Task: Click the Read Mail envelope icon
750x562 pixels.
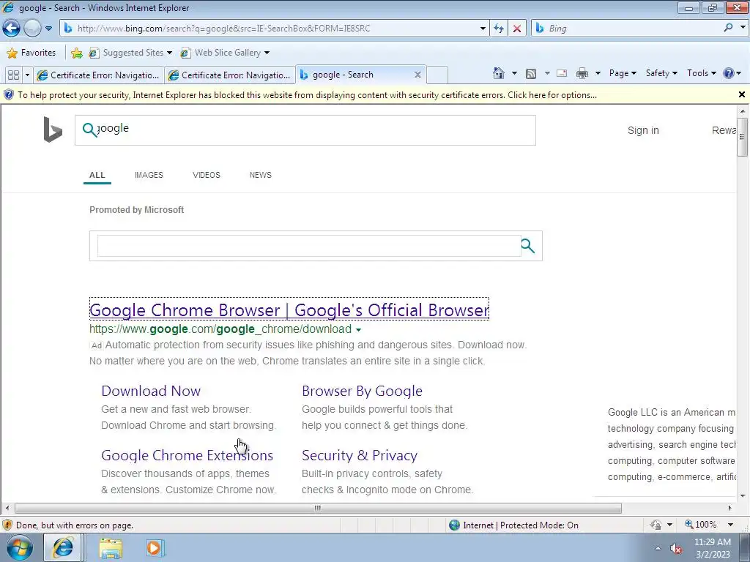Action: click(562, 73)
